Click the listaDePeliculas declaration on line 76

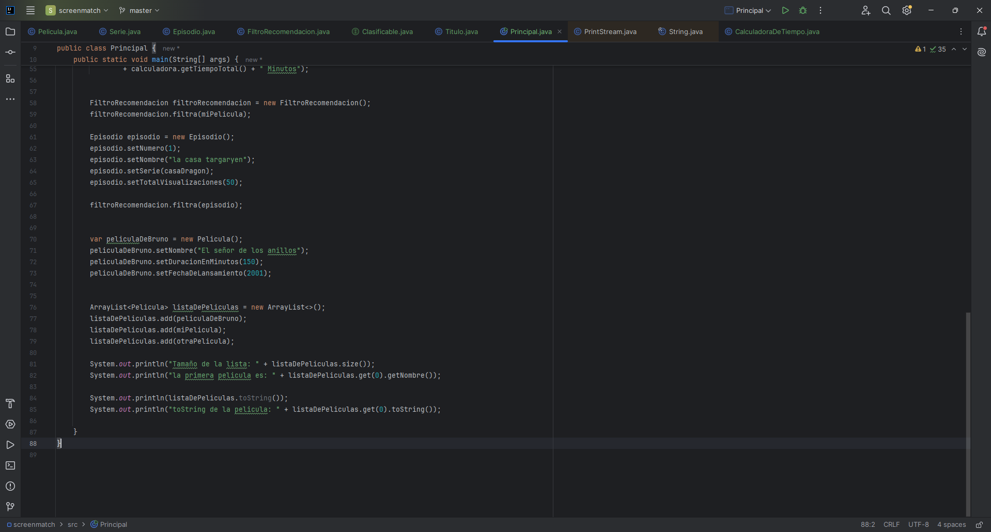click(x=206, y=308)
